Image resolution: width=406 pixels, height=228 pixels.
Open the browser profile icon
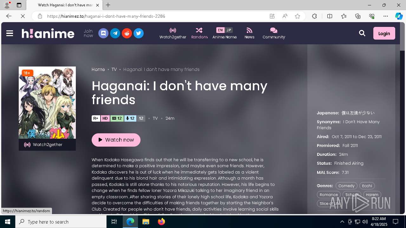point(7,5)
